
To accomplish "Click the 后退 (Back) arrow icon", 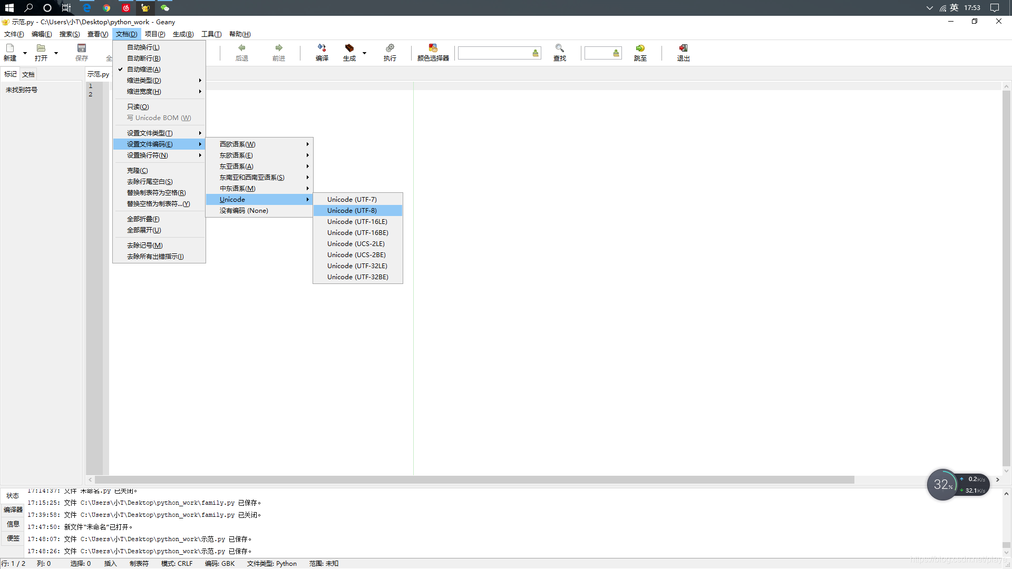I will coord(242,48).
